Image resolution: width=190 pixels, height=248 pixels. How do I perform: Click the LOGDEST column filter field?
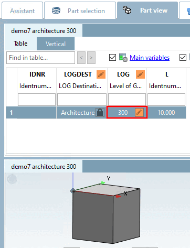82,100
